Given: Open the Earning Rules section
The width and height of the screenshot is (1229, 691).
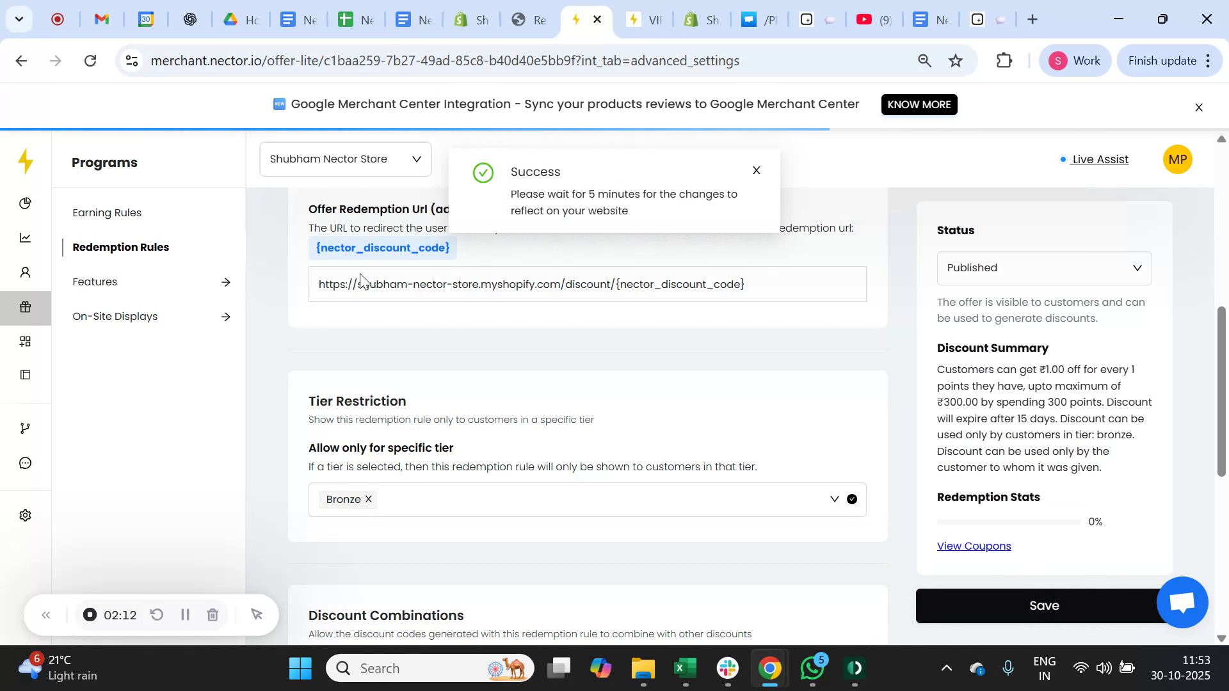Looking at the screenshot, I should pos(106,212).
